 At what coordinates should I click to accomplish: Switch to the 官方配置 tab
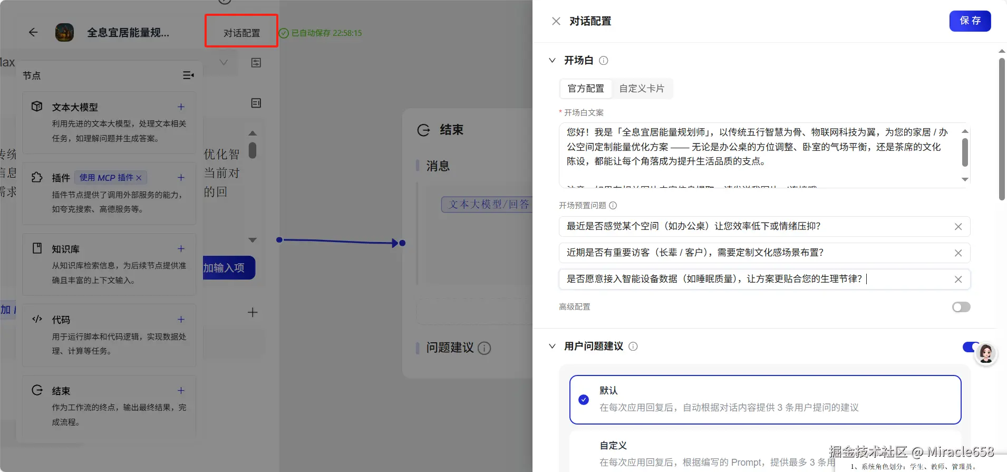(x=586, y=88)
